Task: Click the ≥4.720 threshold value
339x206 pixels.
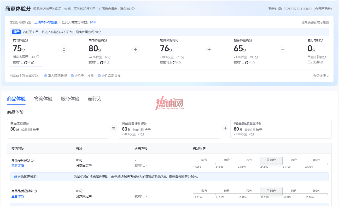Action: point(287,167)
